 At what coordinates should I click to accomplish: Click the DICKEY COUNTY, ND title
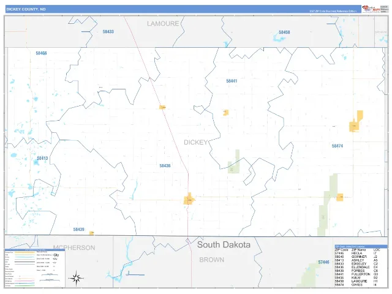pyautogui.click(x=26, y=9)
